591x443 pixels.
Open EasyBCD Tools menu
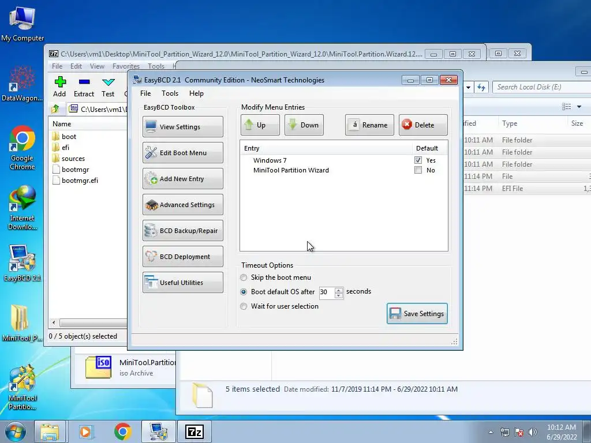pyautogui.click(x=170, y=93)
